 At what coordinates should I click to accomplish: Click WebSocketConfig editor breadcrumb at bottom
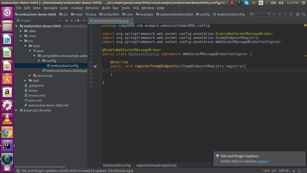coord(117,165)
